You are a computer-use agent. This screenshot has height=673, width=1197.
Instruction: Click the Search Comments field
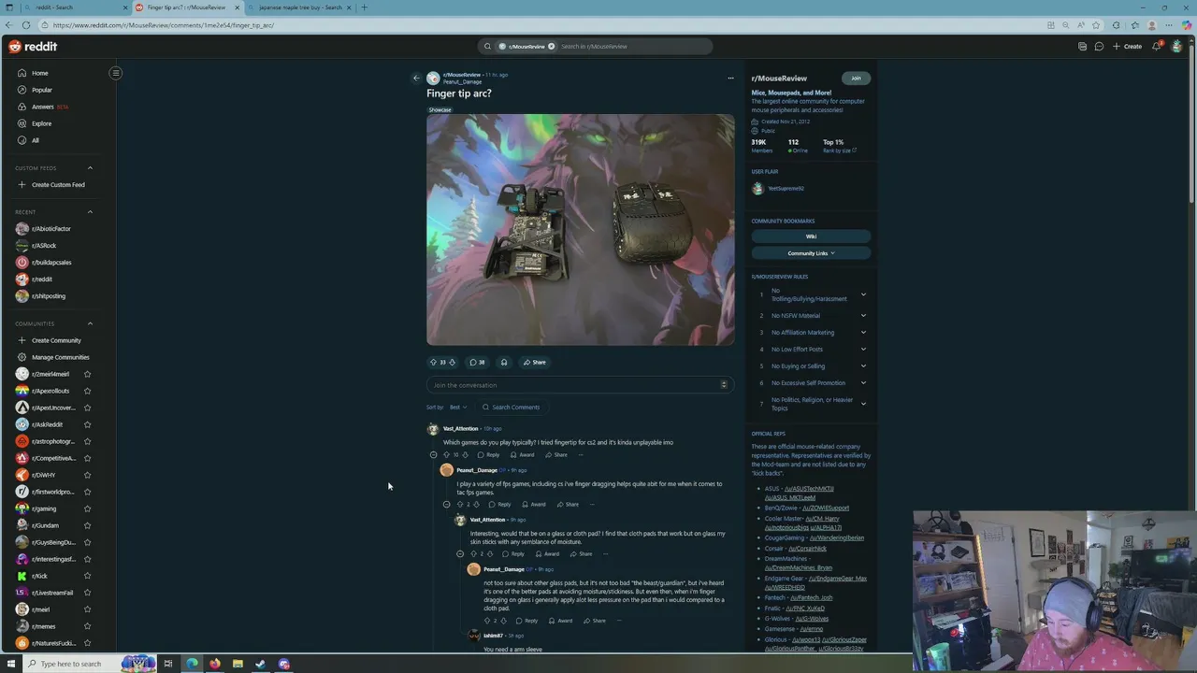[x=512, y=408]
